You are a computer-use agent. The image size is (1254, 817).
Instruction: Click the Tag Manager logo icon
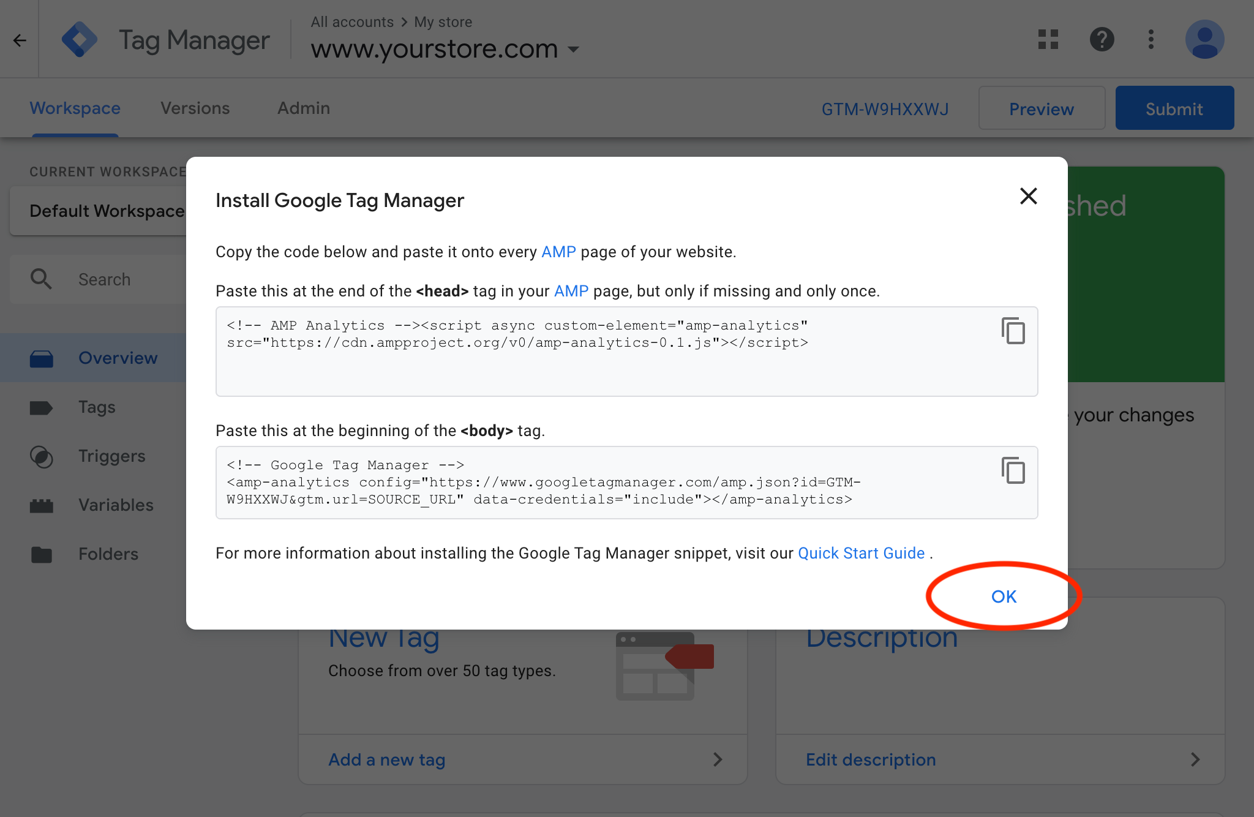tap(80, 40)
